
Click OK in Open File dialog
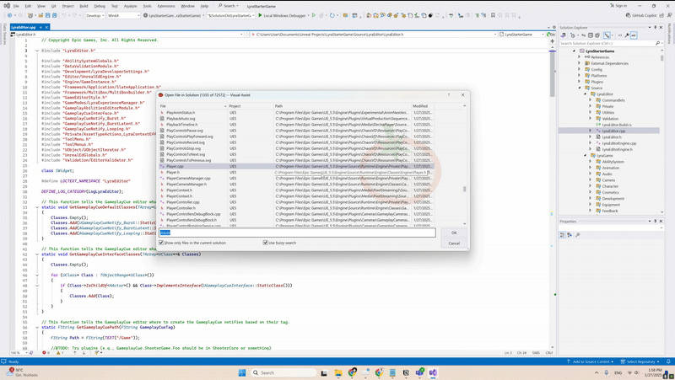pyautogui.click(x=454, y=233)
